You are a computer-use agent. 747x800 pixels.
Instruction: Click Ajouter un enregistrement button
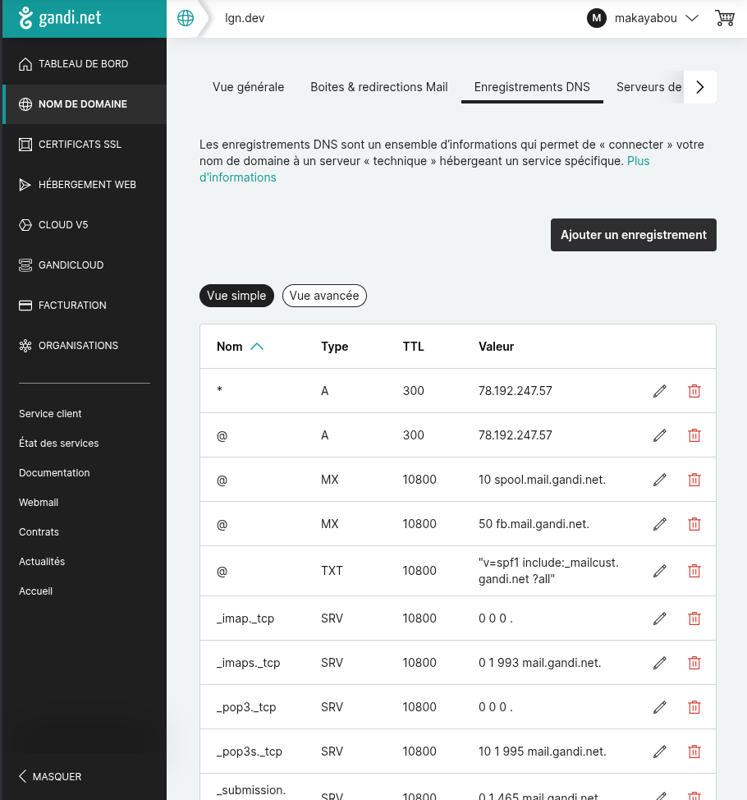[x=633, y=235]
